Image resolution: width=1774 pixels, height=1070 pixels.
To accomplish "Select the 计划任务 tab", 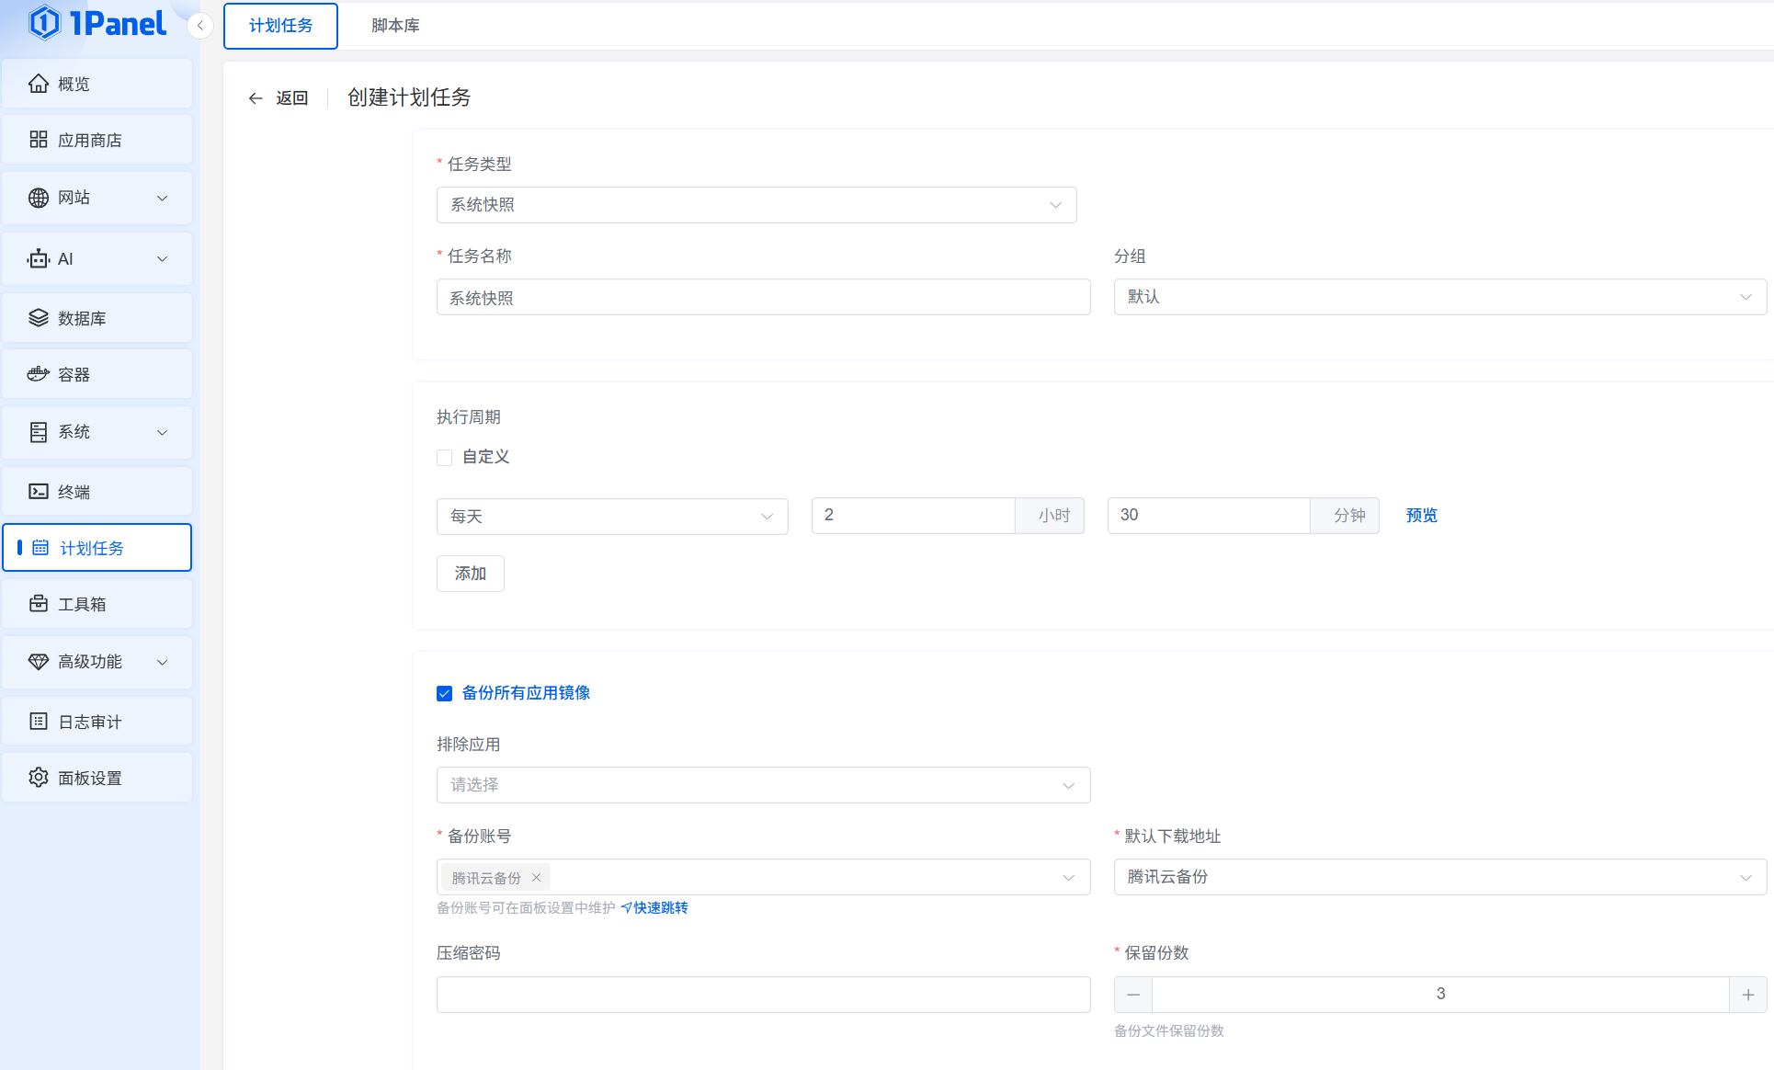I will coord(280,26).
